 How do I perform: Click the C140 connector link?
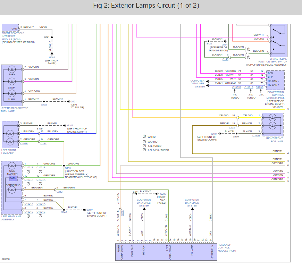225,59
